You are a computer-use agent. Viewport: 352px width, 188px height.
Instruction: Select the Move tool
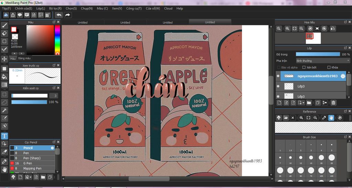[4, 59]
